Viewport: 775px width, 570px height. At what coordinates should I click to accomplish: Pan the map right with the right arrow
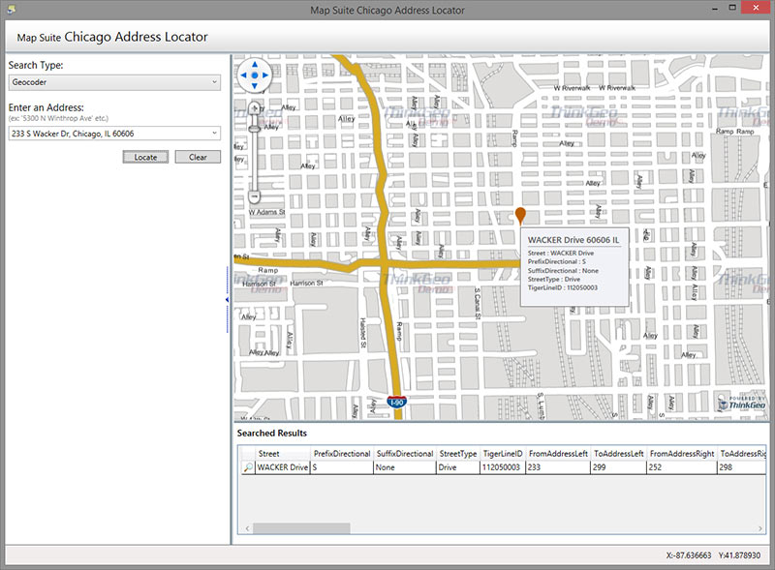coord(265,75)
